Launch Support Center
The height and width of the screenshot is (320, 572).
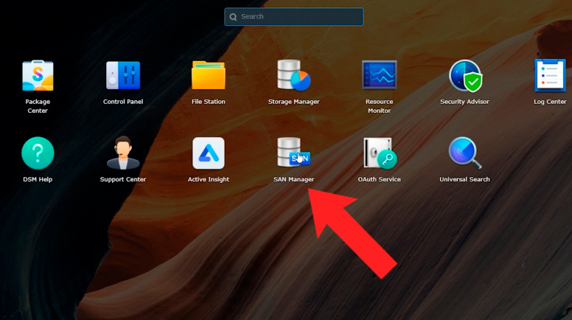coord(123,153)
